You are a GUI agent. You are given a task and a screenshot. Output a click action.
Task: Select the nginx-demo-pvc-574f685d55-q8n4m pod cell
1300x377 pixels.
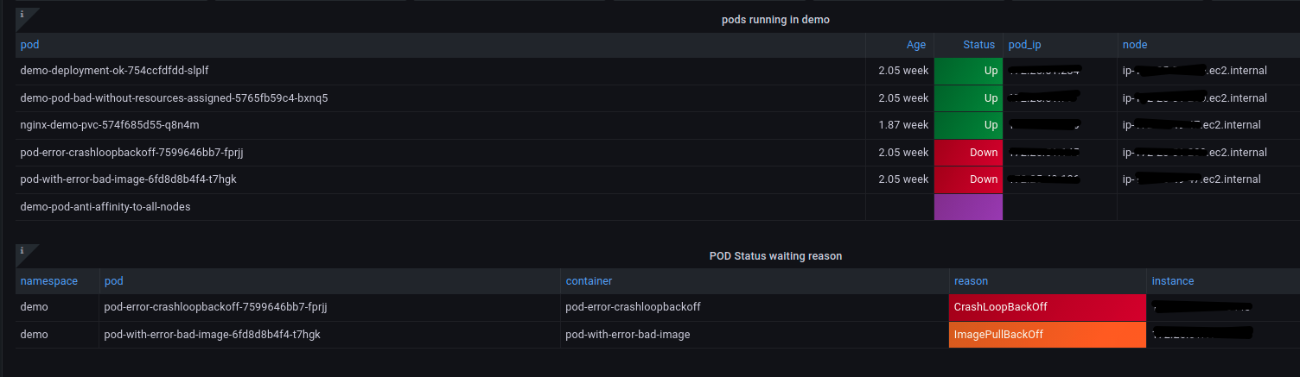pos(110,125)
